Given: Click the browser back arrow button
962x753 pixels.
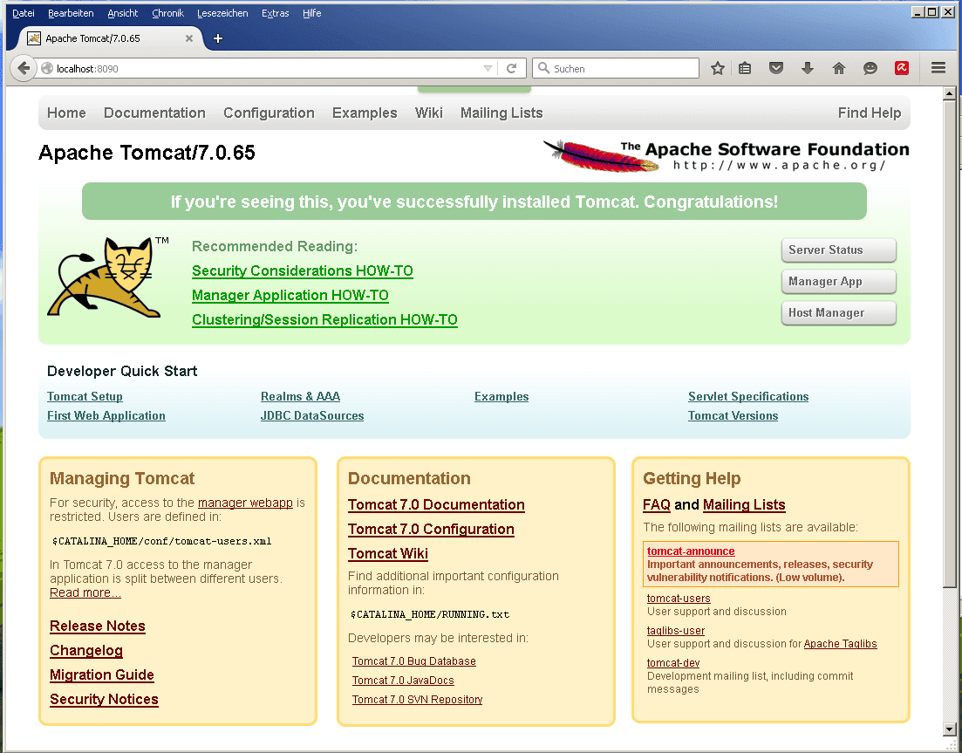Looking at the screenshot, I should pyautogui.click(x=24, y=68).
